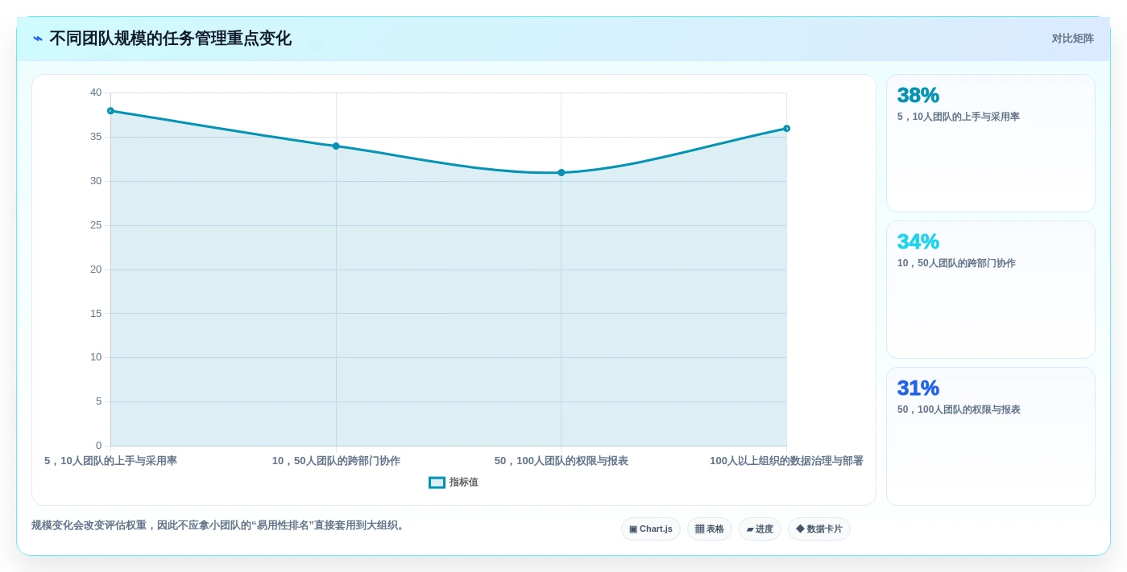Click card label 5，10人团队的上手与采用率
The image size is (1127, 572).
coord(959,117)
